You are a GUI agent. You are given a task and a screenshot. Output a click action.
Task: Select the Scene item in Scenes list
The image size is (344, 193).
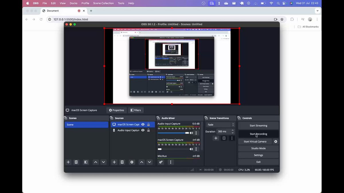[86, 125]
